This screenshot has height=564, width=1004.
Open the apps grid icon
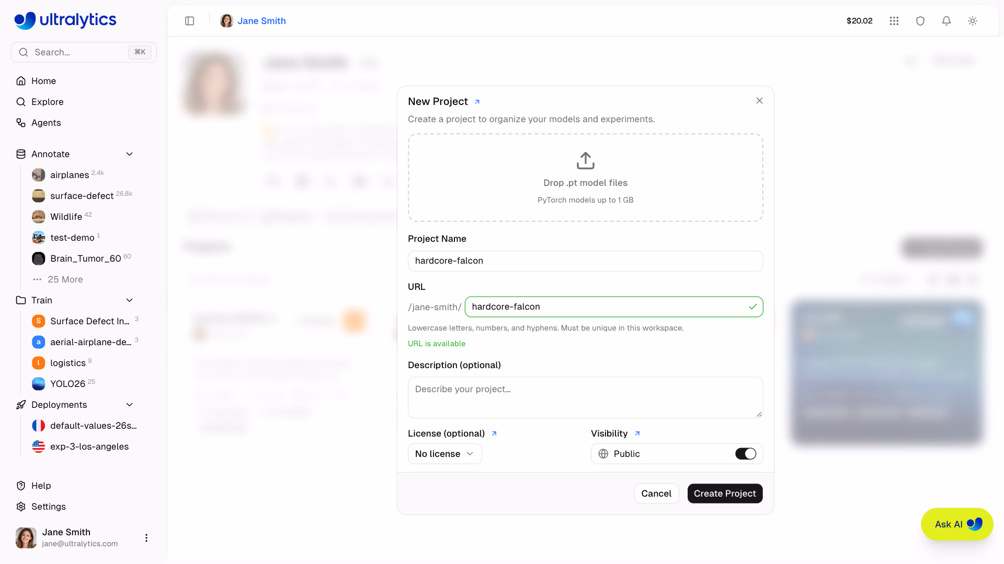pyautogui.click(x=894, y=21)
